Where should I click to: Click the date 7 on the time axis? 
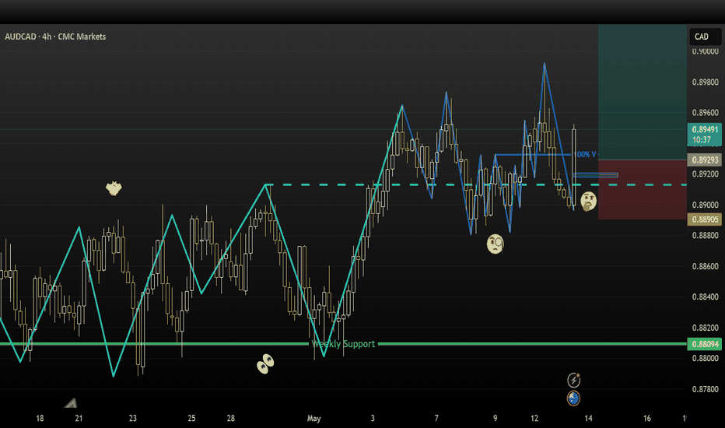[x=436, y=419]
